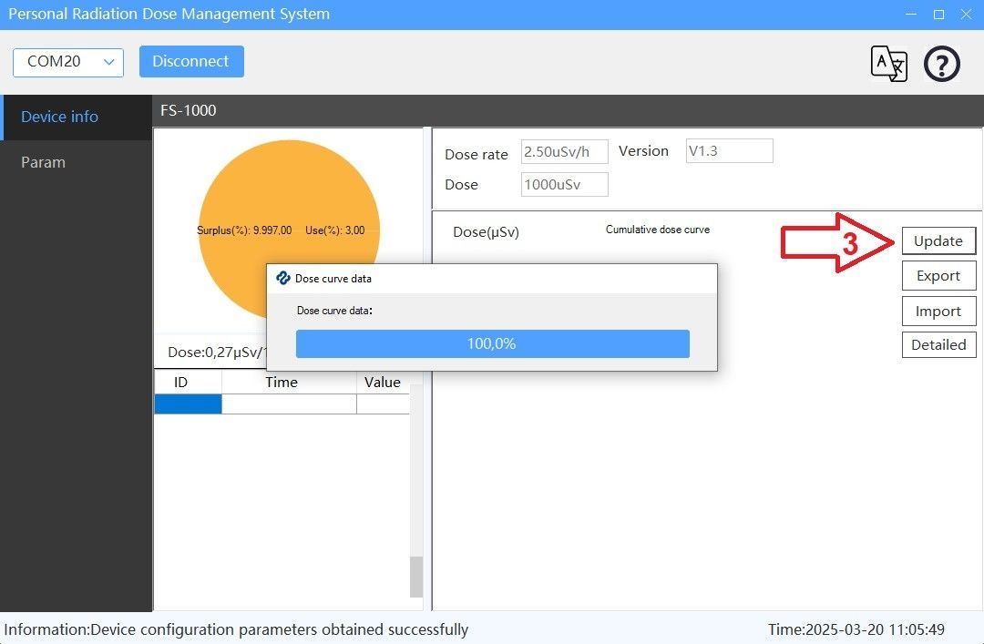The image size is (984, 644).
Task: Open the COM20 port dropdown
Action: (68, 62)
